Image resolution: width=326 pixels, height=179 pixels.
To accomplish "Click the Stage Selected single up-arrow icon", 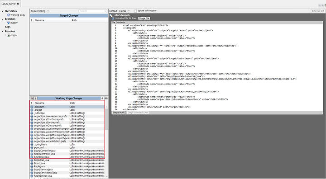I will coord(35,98).
